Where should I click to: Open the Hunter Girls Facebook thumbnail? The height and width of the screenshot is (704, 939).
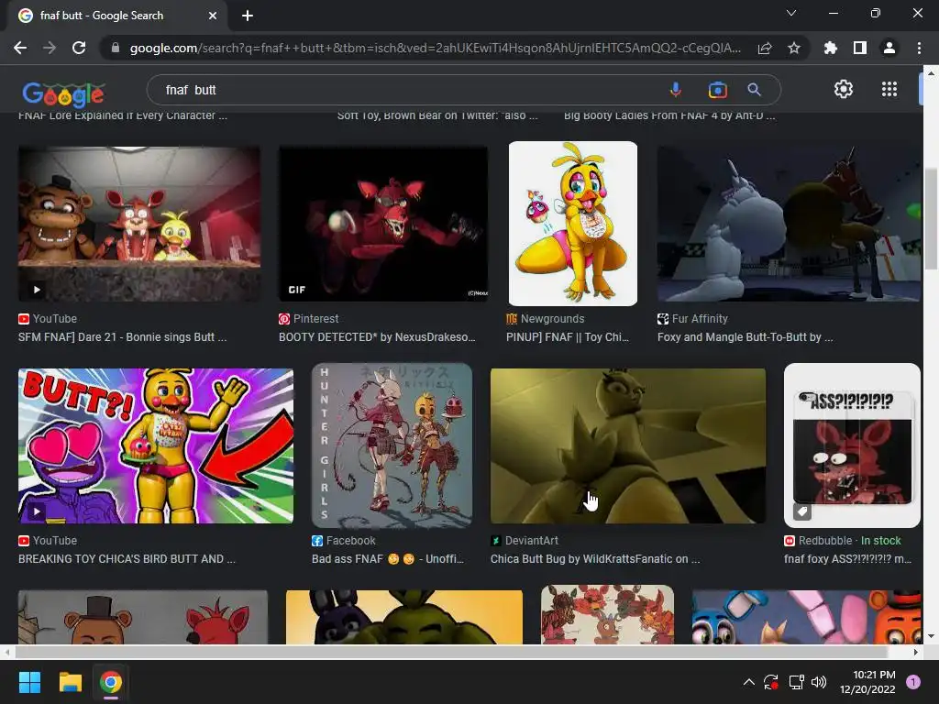tap(392, 445)
